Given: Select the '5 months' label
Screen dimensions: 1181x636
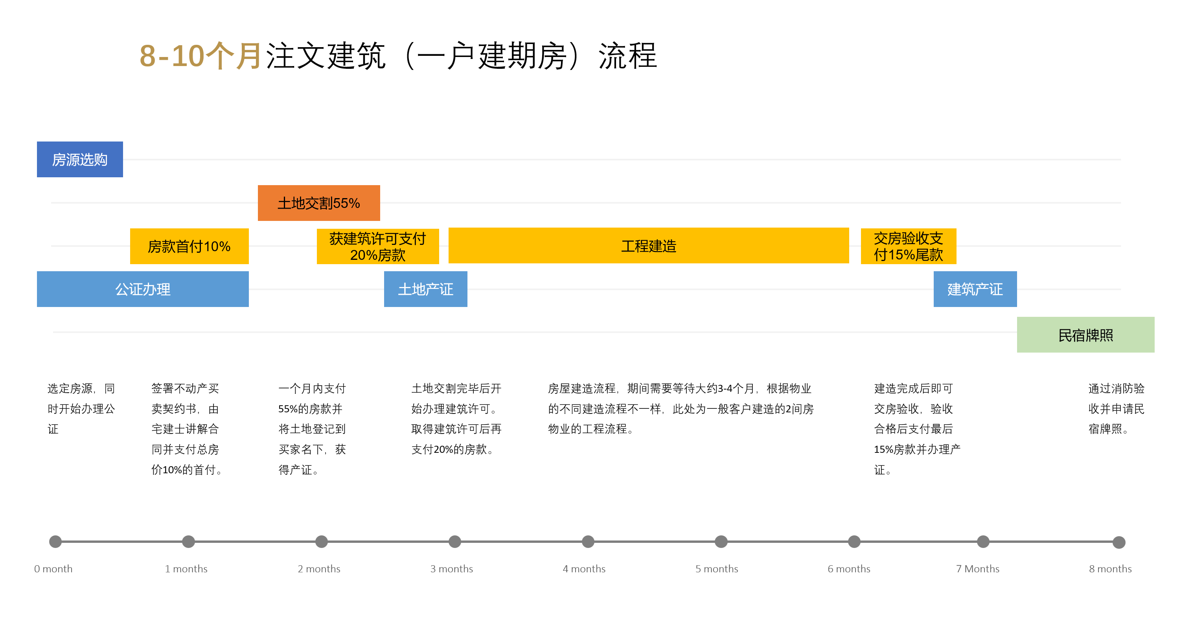Looking at the screenshot, I should tap(717, 569).
